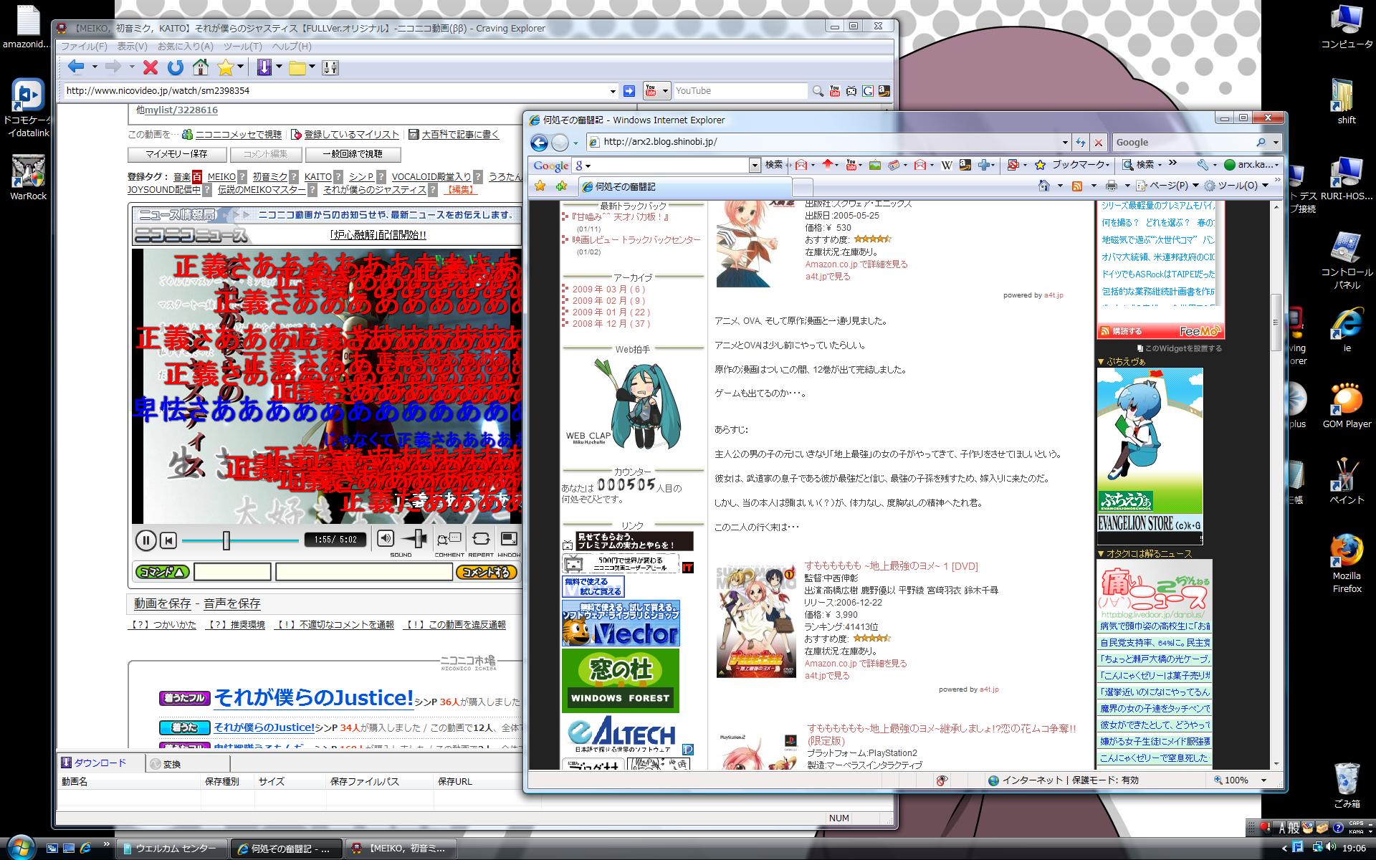This screenshot has height=860, width=1376.
Task: Click the Craving Explorer home icon
Action: 201,67
